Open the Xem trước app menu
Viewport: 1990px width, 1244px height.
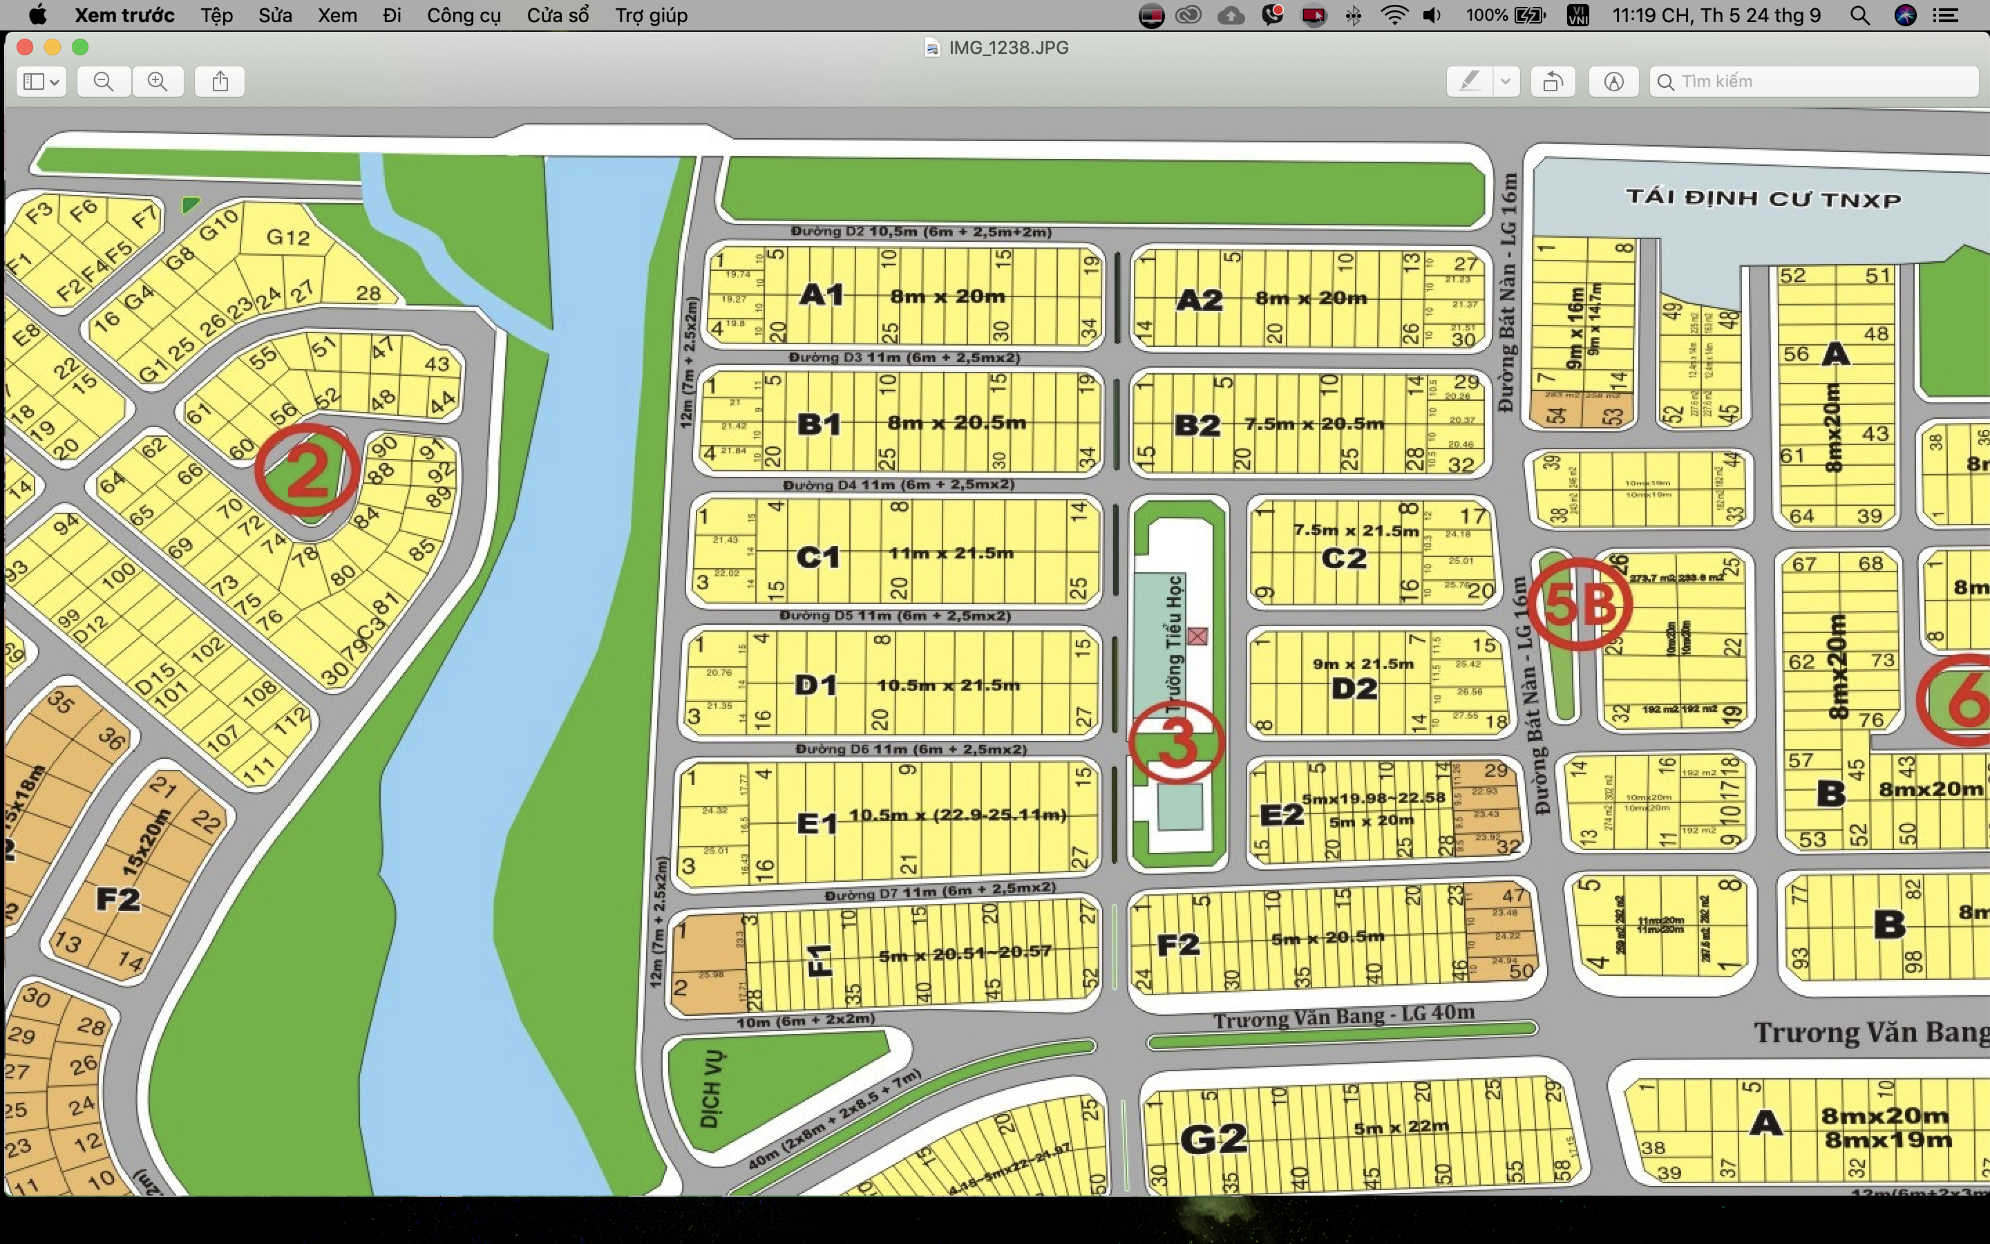(124, 15)
